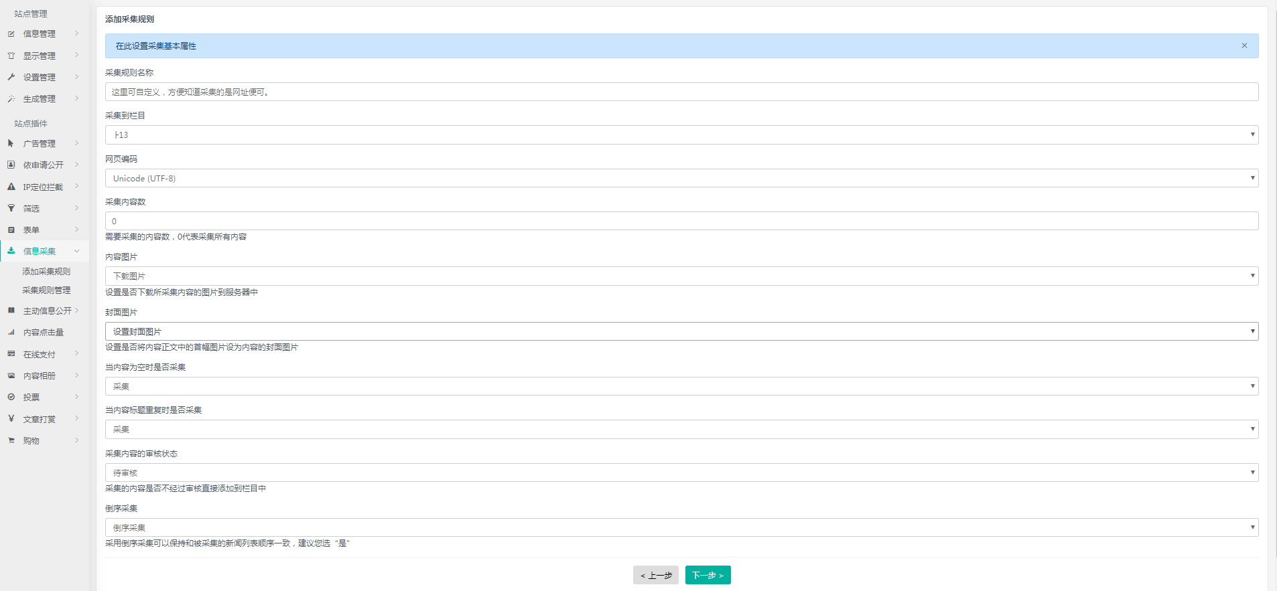
Task: Open the 封面图片 设置封面图片 dropdown
Action: (x=681, y=331)
